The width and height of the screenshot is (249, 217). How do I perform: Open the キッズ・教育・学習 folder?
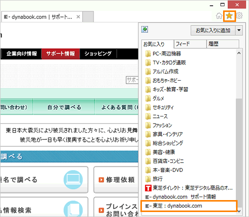[166, 90]
